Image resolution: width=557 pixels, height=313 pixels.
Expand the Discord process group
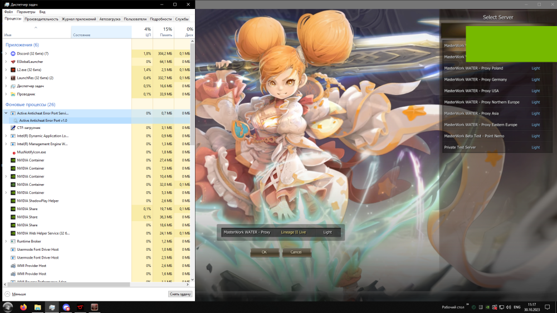tap(6, 53)
